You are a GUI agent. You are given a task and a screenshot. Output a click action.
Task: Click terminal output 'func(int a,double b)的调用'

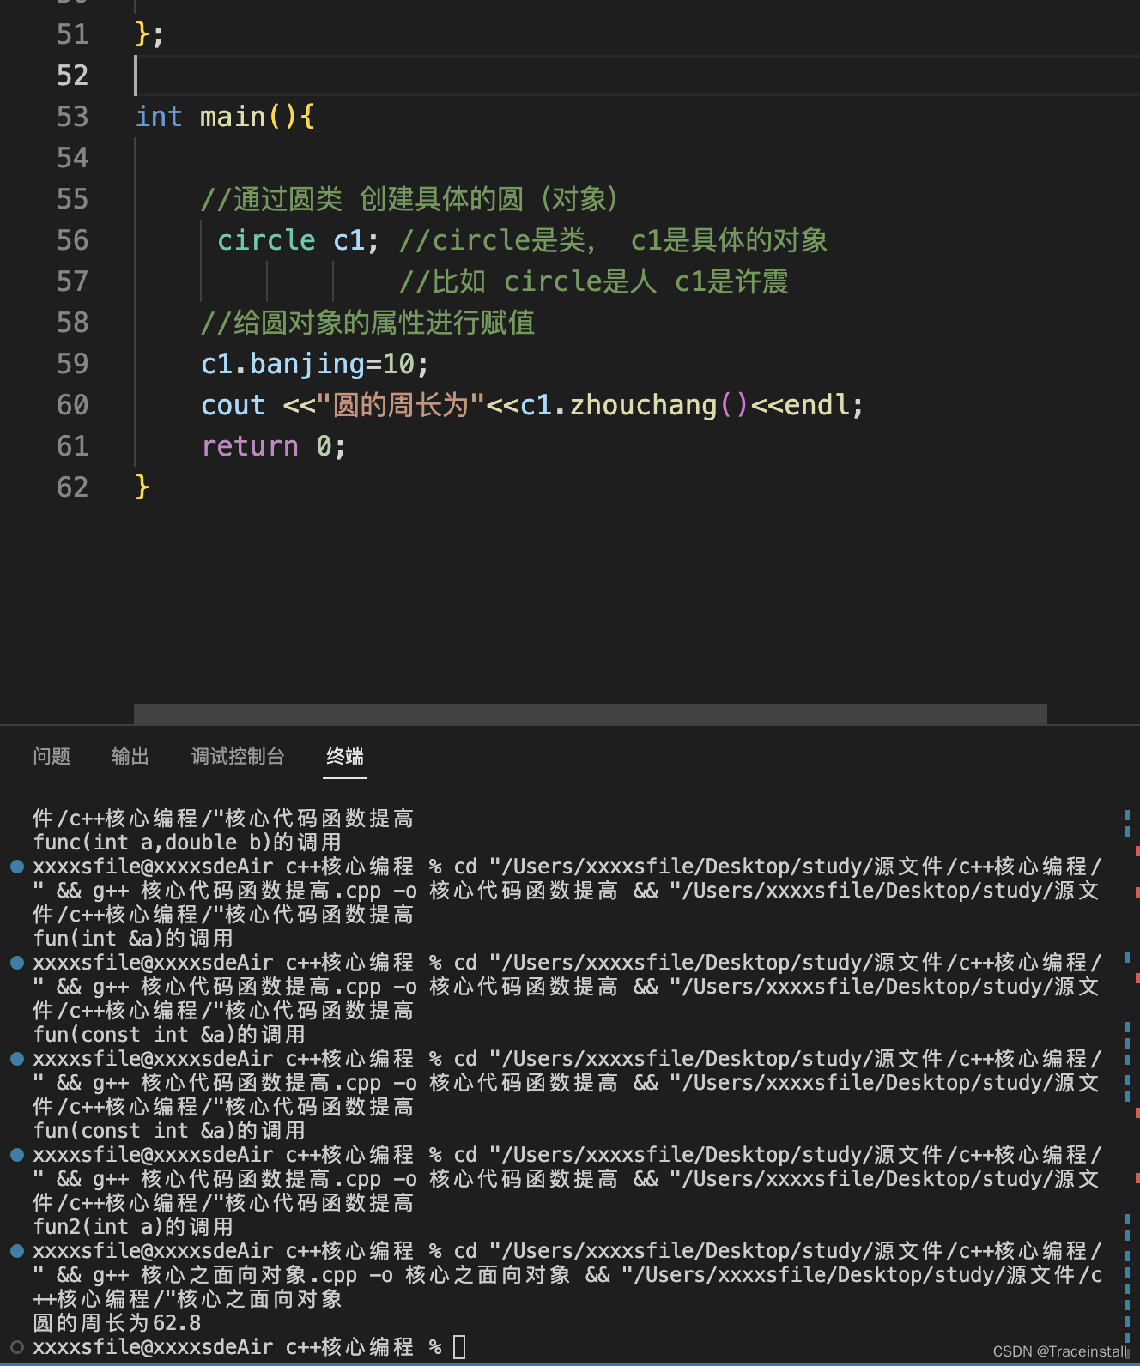click(187, 843)
